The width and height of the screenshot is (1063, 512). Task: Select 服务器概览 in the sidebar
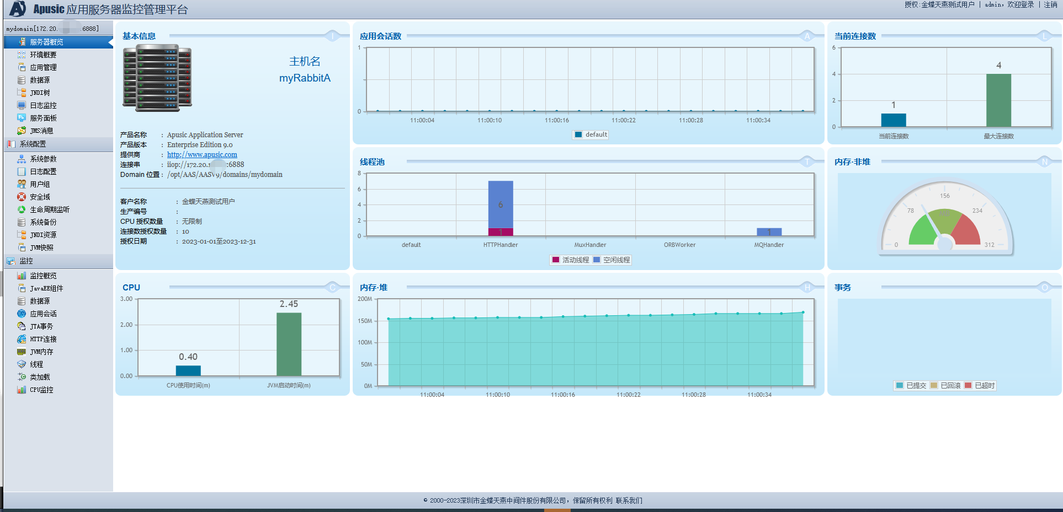click(x=46, y=42)
